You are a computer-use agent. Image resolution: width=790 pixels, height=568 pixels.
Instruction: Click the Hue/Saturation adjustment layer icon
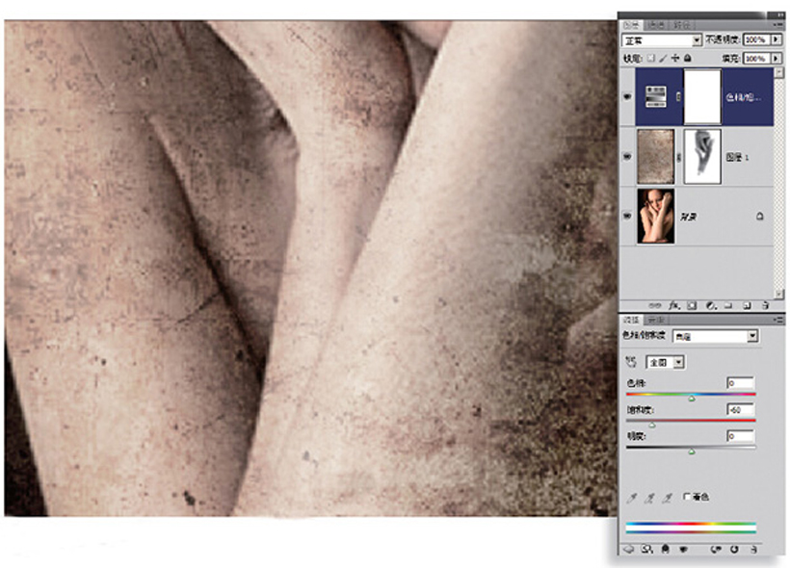point(655,96)
